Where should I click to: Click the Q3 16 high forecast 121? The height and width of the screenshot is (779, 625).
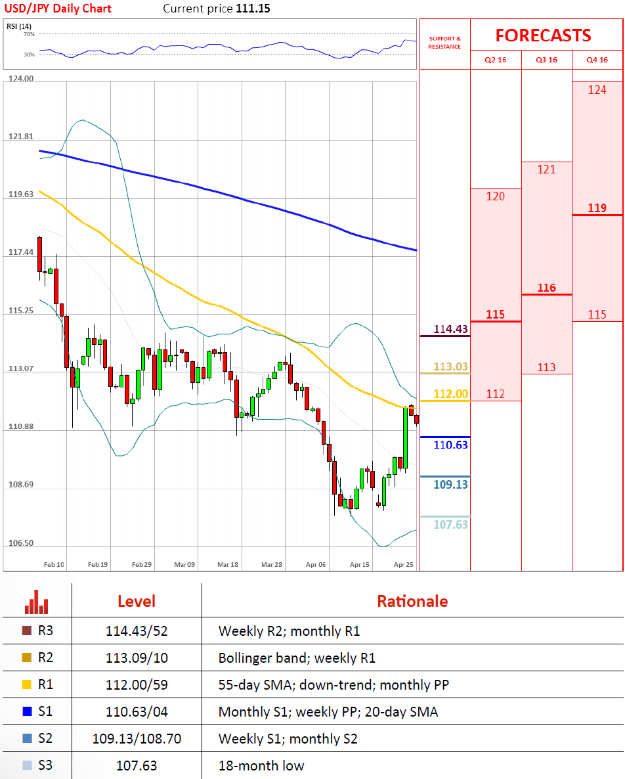(x=547, y=169)
